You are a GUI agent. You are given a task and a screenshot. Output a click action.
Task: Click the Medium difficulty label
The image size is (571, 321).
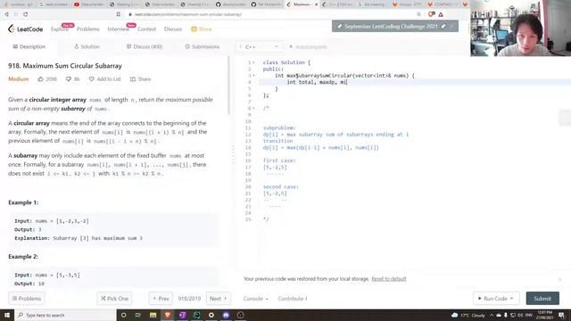[x=18, y=79]
